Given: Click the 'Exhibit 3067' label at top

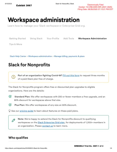Looking at the screenshot, I should (24, 6).
